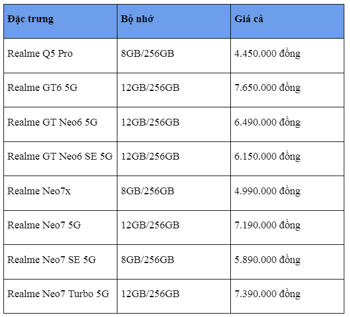This screenshot has height=317, width=350.
Task: Click the 7.650.000 đồng price
Action: 267,88
